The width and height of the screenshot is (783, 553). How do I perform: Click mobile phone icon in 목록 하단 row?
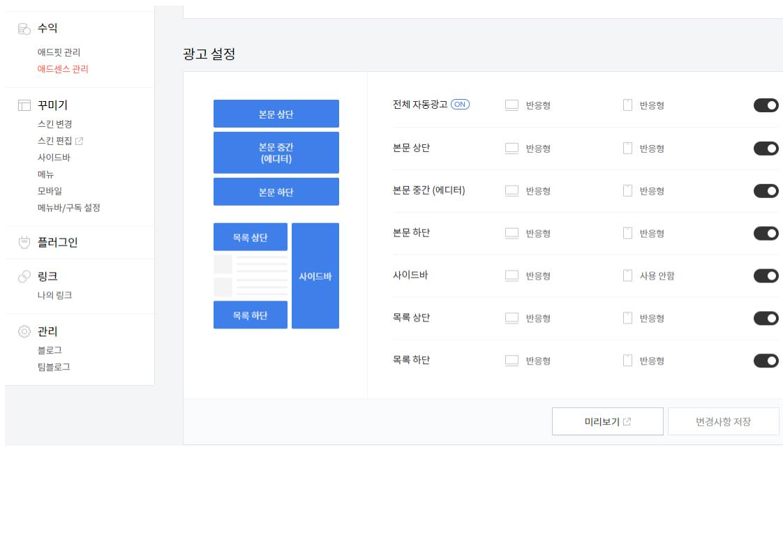point(627,361)
